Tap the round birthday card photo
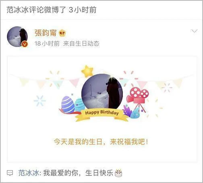Screen dimensions: 203x183 click(x=102, y=91)
